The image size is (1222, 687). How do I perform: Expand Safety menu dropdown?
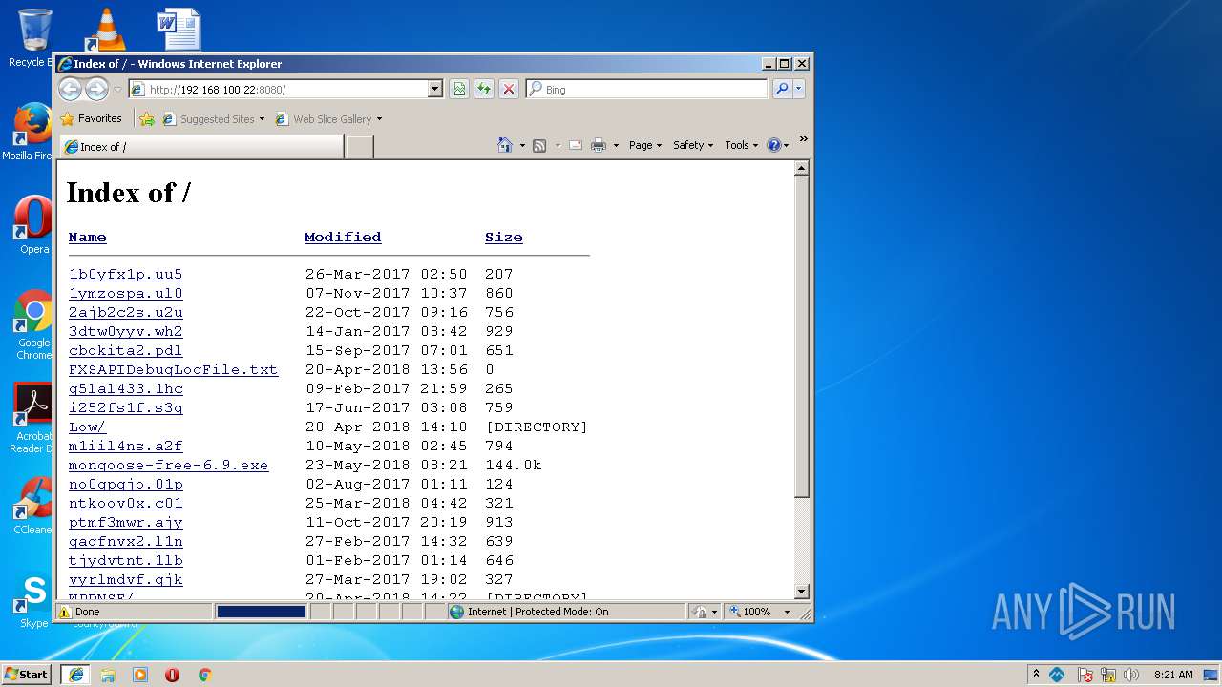point(693,145)
